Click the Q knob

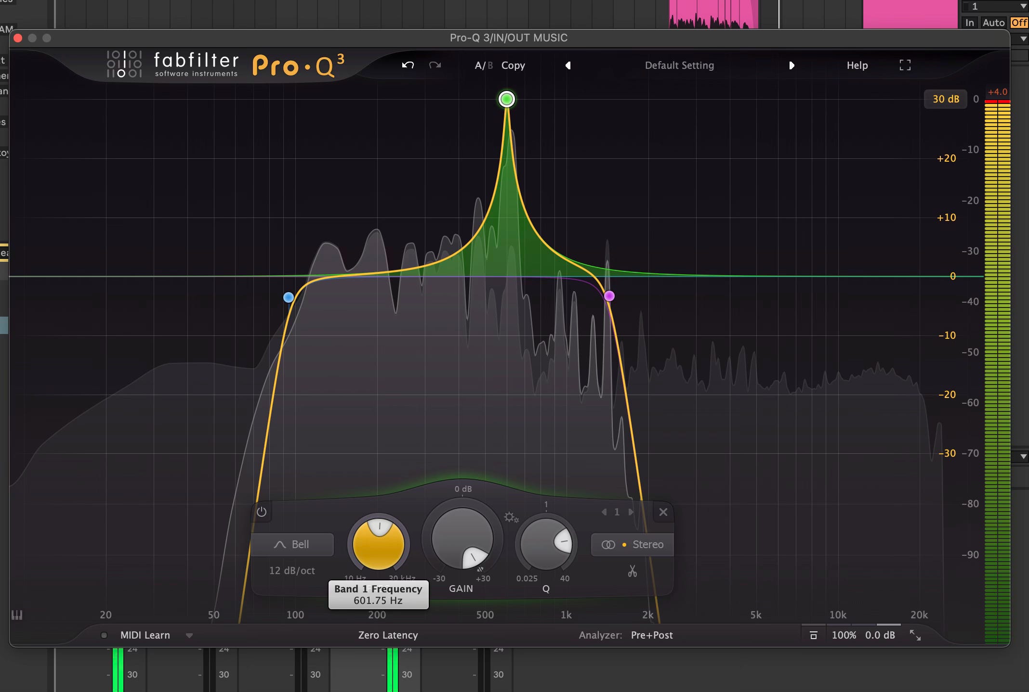(546, 543)
